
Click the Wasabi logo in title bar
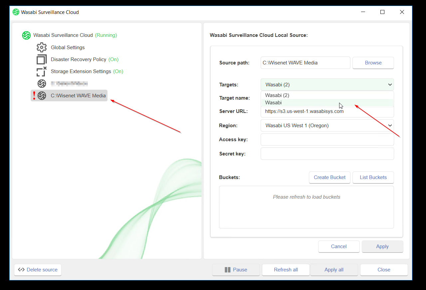click(16, 12)
